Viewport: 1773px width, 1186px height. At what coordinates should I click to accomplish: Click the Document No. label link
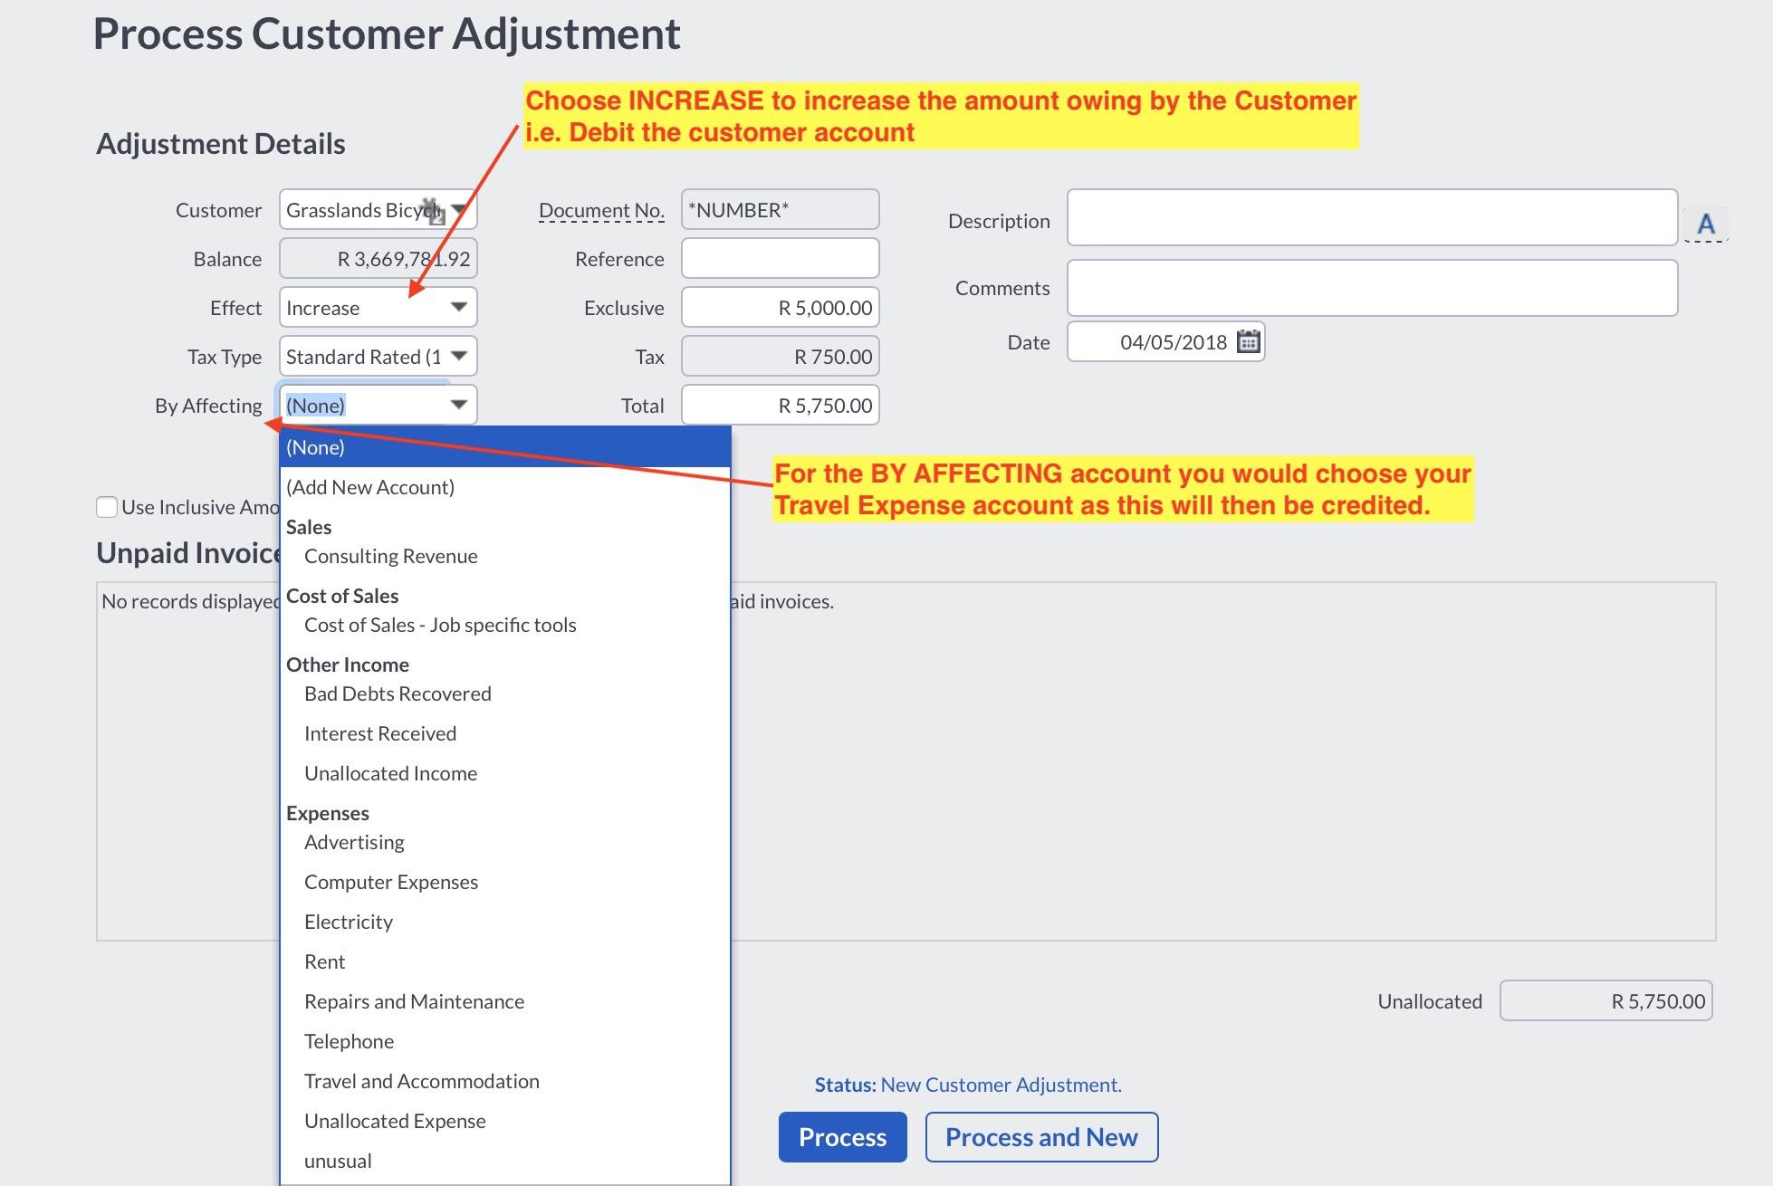click(600, 210)
